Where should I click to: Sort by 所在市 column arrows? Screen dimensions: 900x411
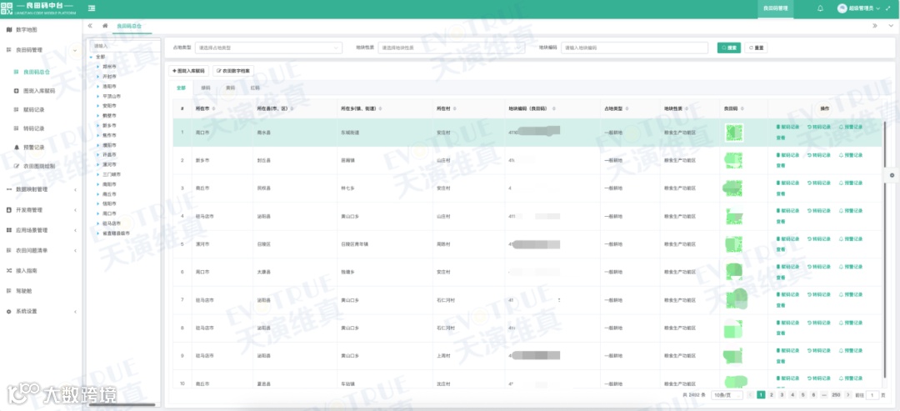(214, 108)
